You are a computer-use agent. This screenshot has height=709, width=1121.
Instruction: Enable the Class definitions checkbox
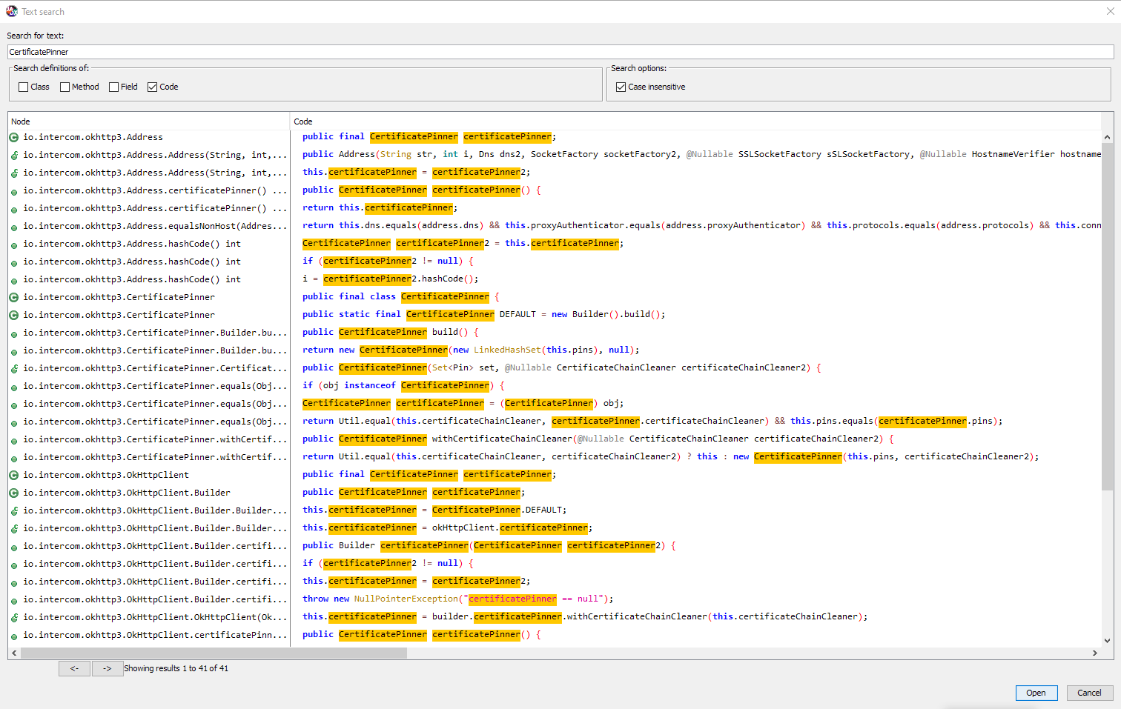(x=23, y=87)
